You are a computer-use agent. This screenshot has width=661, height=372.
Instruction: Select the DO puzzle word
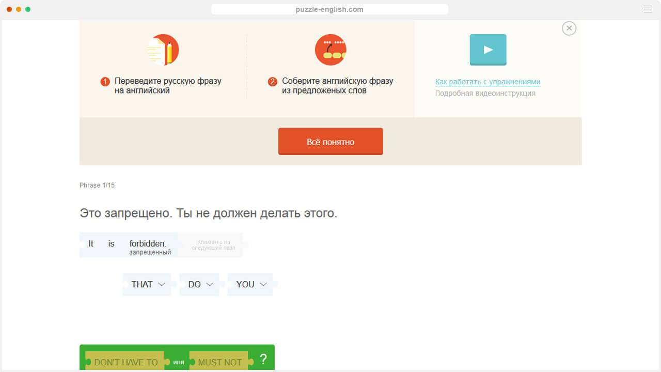199,284
